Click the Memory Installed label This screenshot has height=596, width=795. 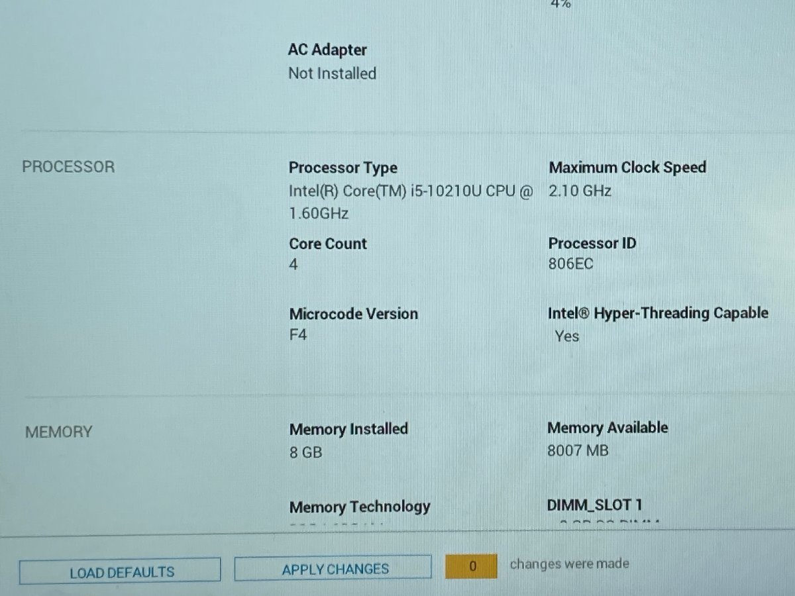(348, 429)
